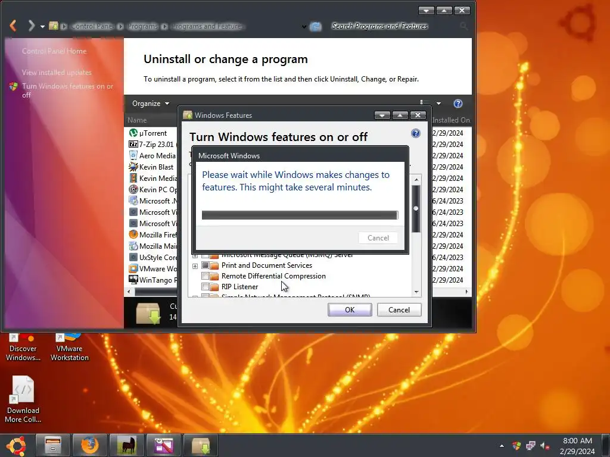Click the taskbar clock showing 8:00 AM
Image resolution: width=610 pixels, height=457 pixels.
[x=577, y=446]
